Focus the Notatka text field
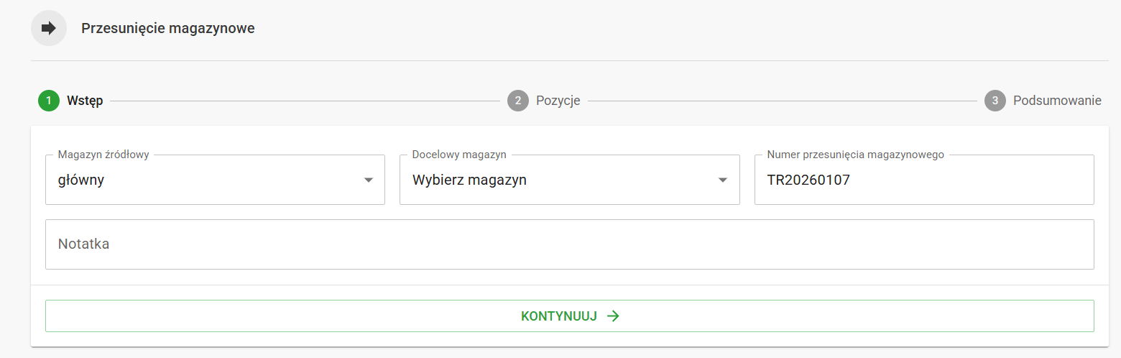Image resolution: width=1121 pixels, height=358 pixels. (569, 244)
